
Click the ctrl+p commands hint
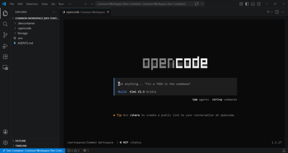pos(224,99)
